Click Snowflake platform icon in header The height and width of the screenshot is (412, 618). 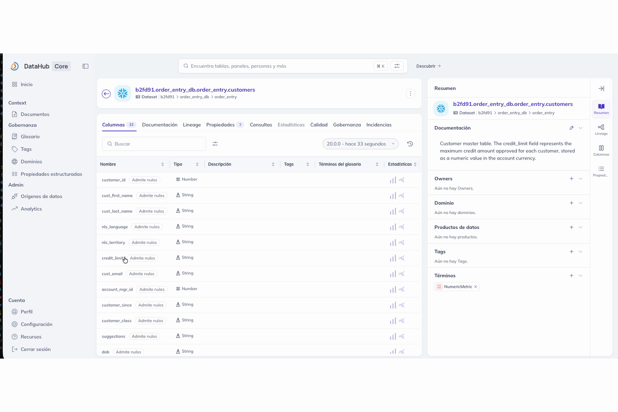point(122,93)
